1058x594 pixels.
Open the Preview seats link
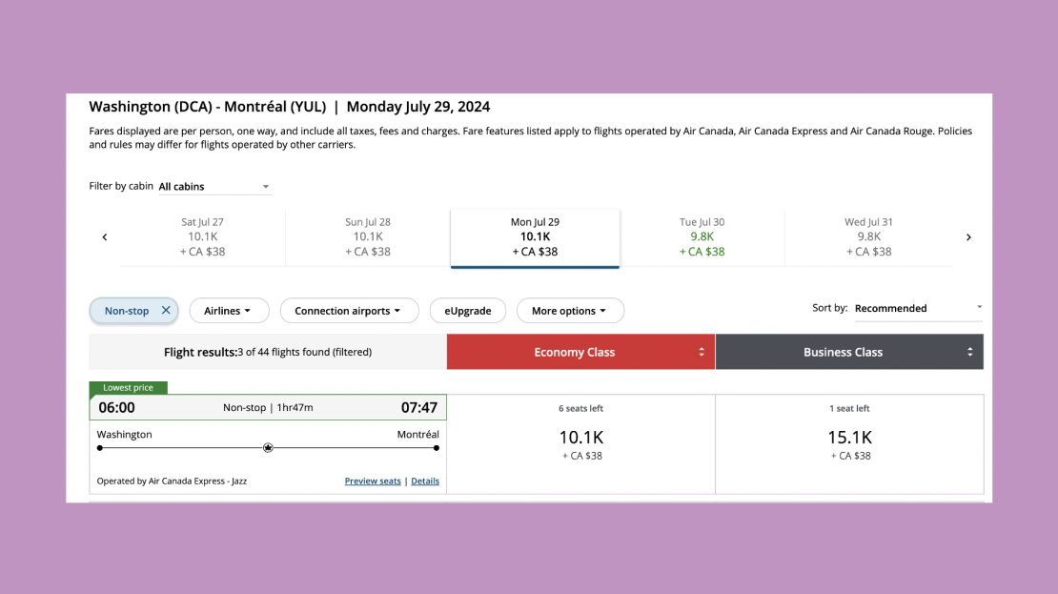coord(373,481)
